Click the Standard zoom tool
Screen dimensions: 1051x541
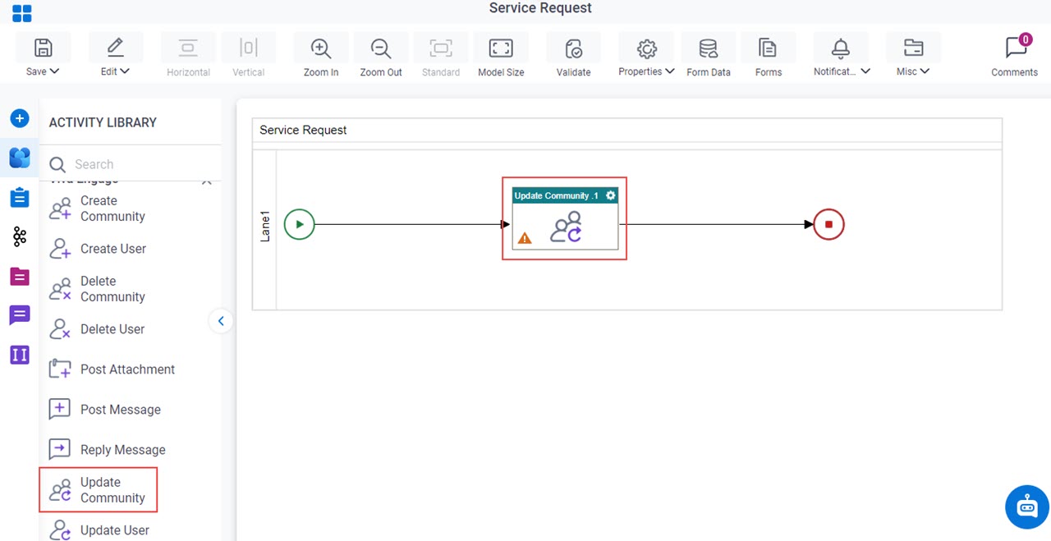click(441, 48)
